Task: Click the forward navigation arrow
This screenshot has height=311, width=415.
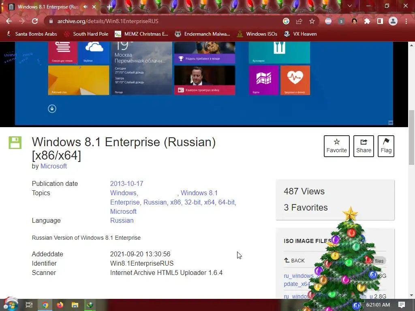Action: click(x=22, y=21)
